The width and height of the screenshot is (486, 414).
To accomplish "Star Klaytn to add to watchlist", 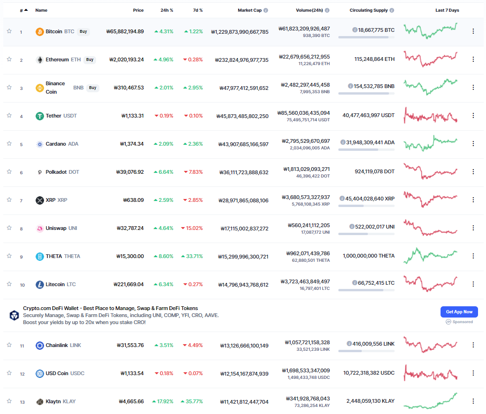I will pos(9,401).
